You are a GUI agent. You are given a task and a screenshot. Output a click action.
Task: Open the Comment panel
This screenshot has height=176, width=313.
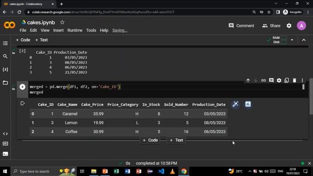[241, 26]
